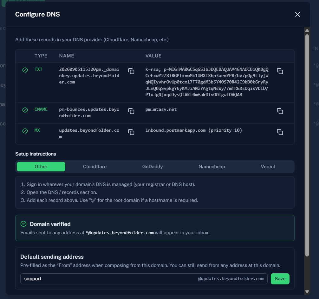Click the CNAME record type label
319x299 pixels.
[41, 110]
